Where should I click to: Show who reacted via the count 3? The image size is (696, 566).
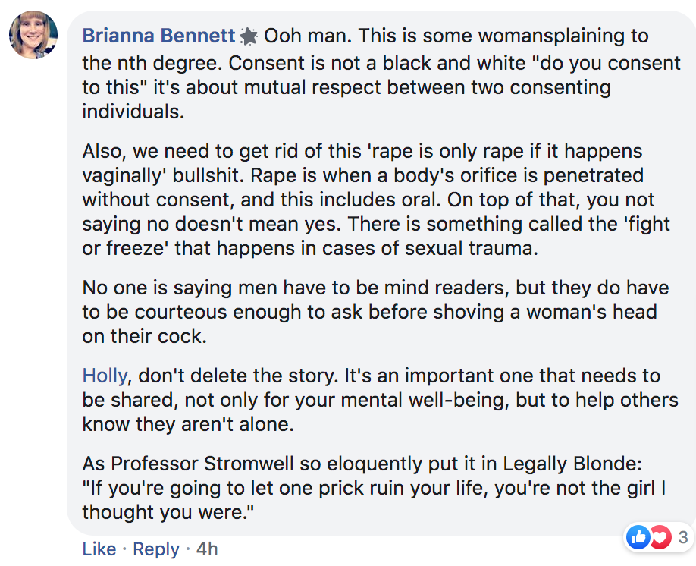(683, 537)
